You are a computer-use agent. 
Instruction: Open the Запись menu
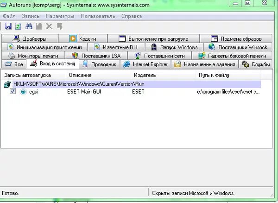point(31,16)
